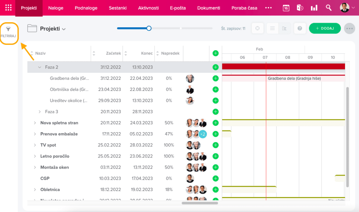Open the FILTRIRAJ filter panel
The width and height of the screenshot is (359, 212).
8,33
